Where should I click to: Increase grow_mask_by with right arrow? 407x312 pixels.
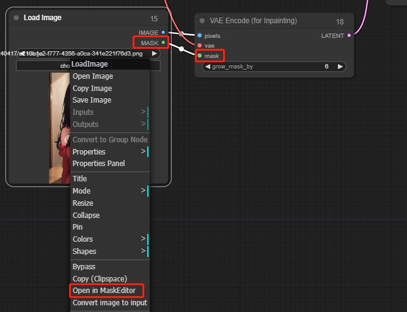point(341,67)
